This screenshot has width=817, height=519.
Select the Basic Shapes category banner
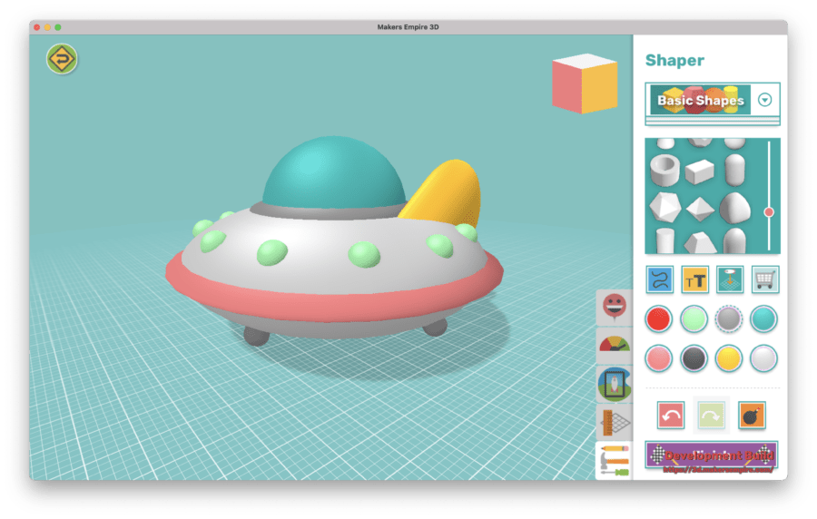tap(700, 100)
